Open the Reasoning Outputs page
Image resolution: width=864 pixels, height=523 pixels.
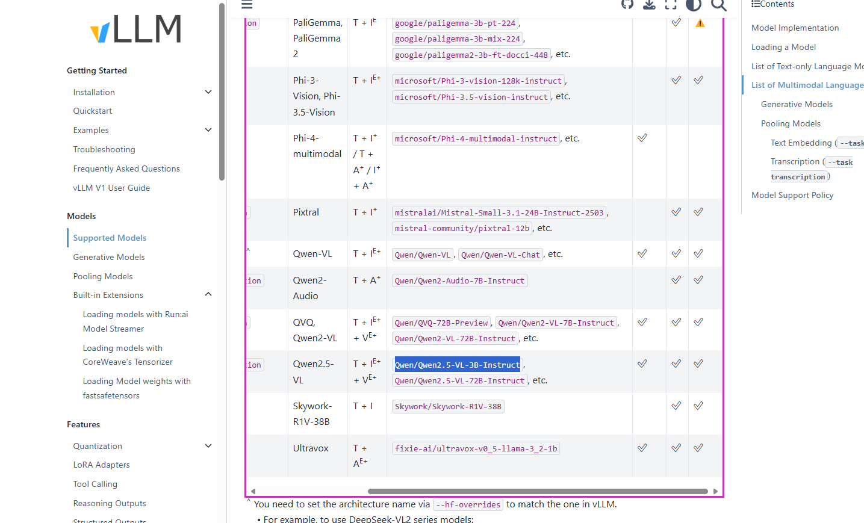[110, 504]
